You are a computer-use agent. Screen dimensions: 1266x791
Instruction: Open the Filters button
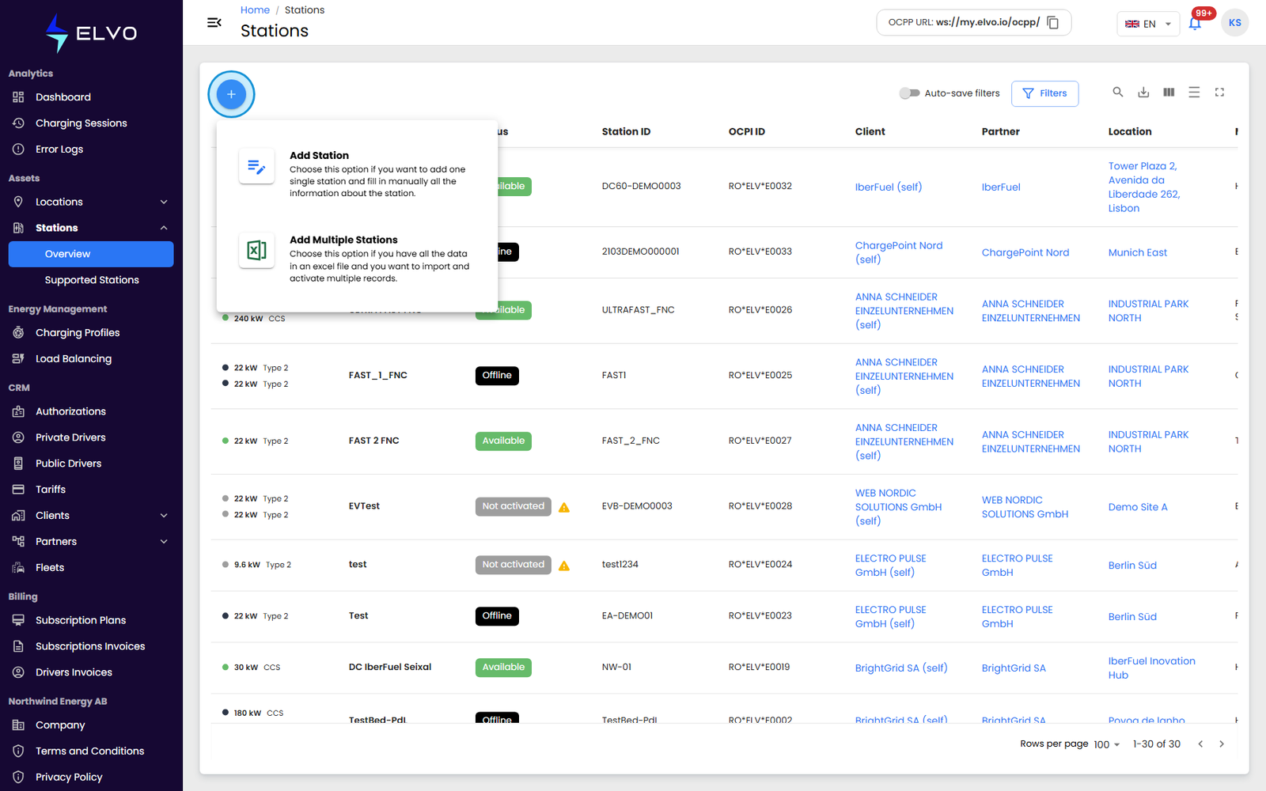tap(1044, 93)
